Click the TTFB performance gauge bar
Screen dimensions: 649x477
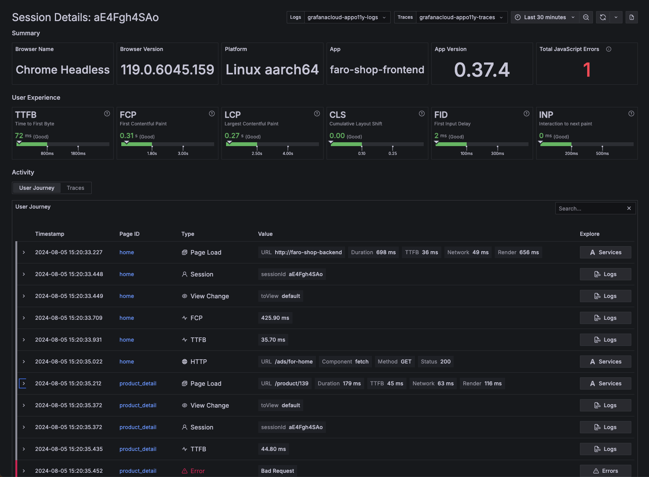click(x=63, y=144)
